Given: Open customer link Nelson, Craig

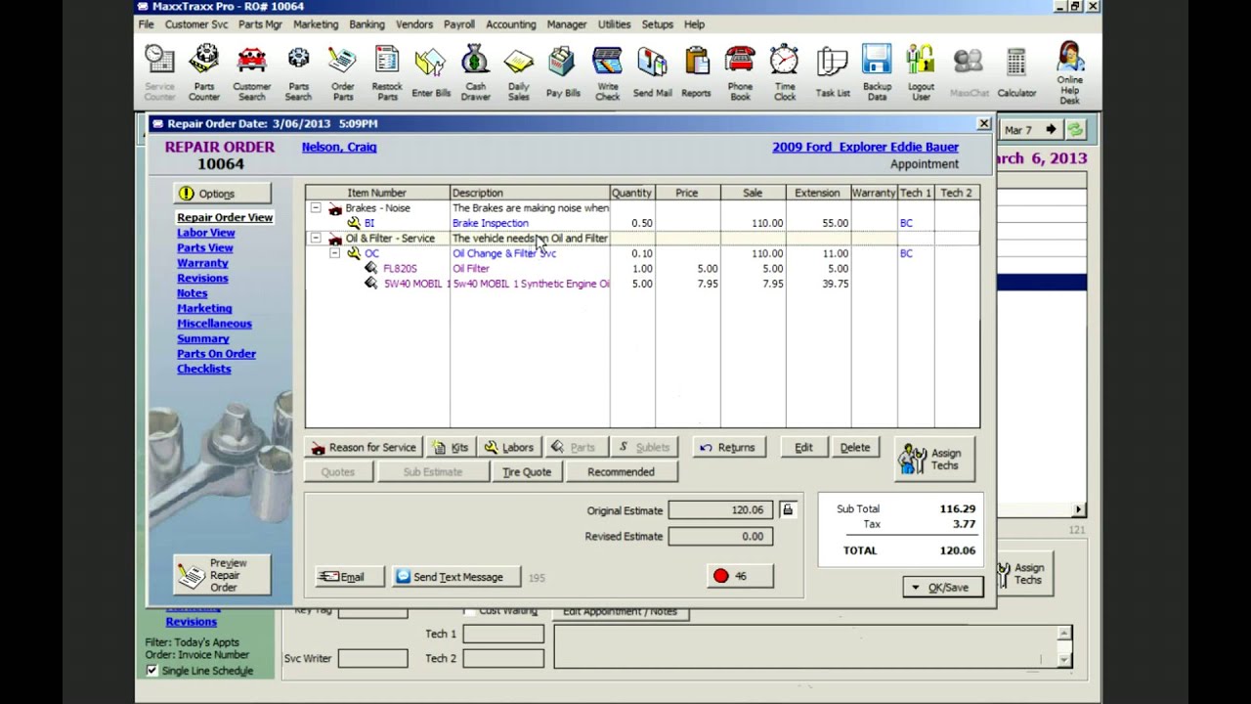Looking at the screenshot, I should click(x=339, y=148).
